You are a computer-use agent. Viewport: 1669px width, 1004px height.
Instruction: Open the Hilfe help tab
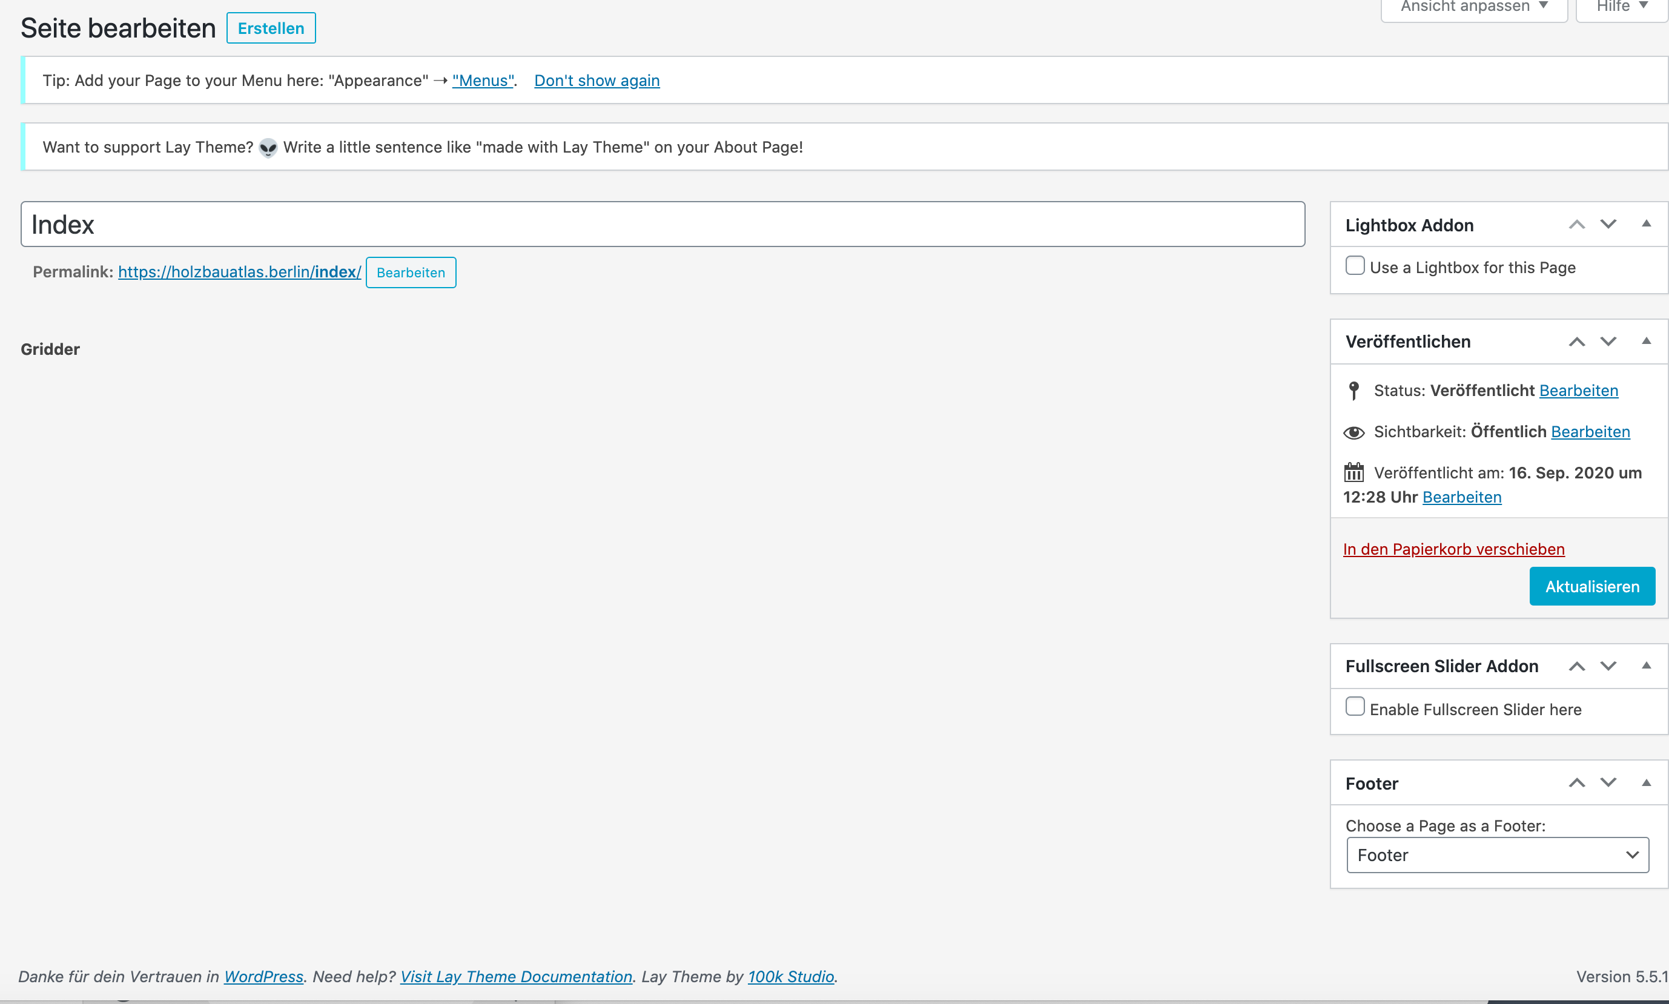1621,7
